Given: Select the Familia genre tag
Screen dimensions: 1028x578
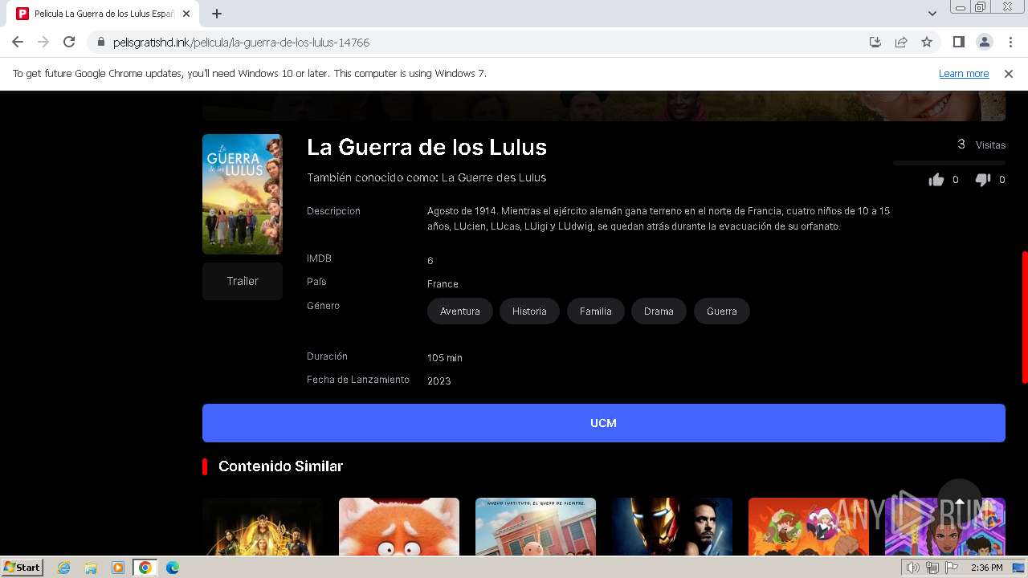Looking at the screenshot, I should [596, 311].
